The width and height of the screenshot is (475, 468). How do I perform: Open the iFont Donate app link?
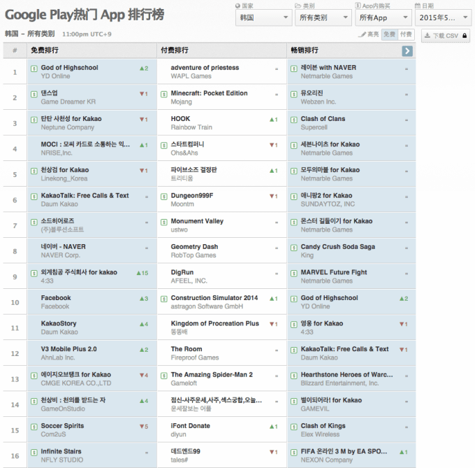[190, 426]
